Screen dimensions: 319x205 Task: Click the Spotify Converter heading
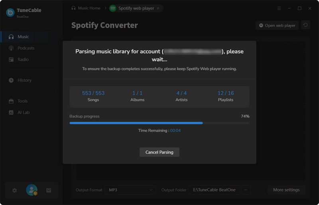(x=104, y=25)
